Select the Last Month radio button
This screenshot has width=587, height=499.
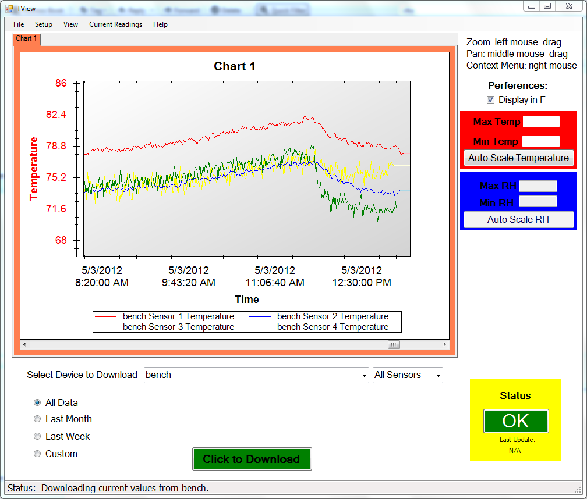coord(37,419)
